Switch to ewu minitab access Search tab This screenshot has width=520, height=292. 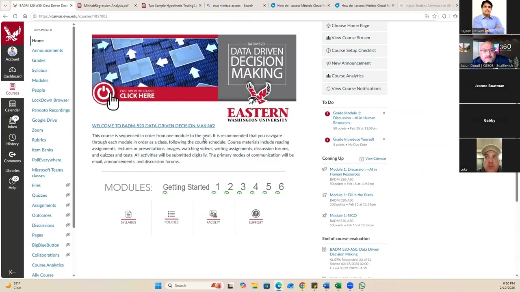tap(236, 6)
